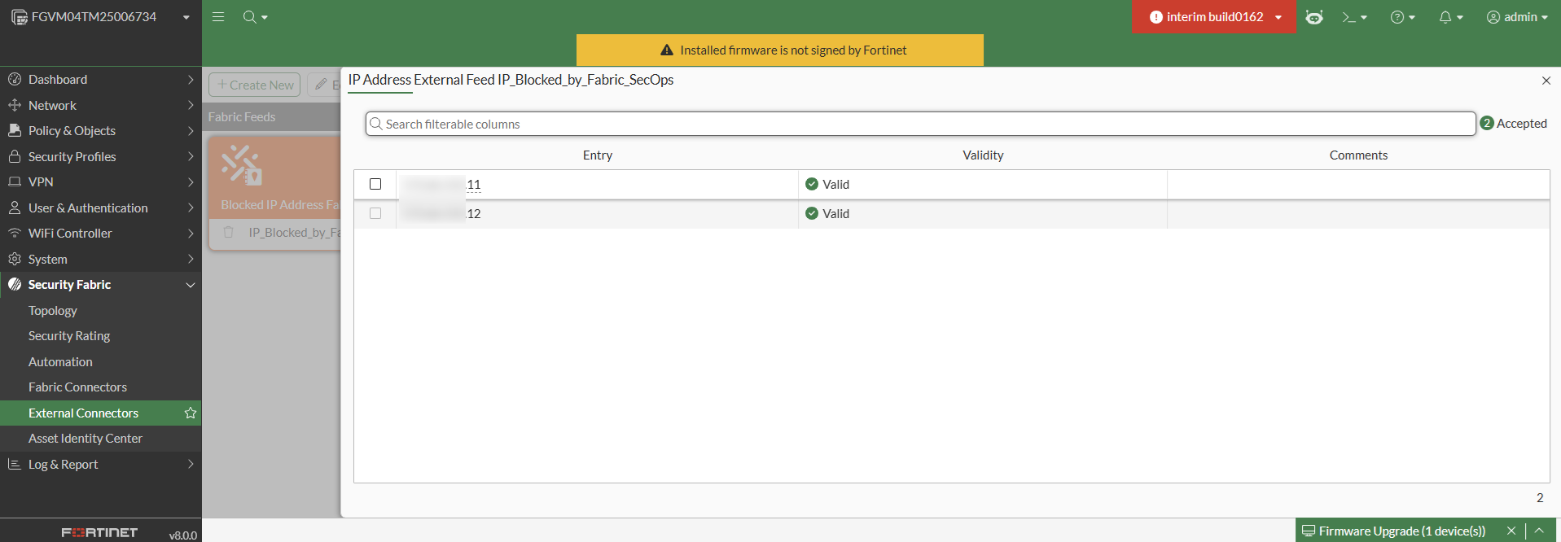Click the FortiAI assistant icon
This screenshot has height=542, width=1561.
coord(1314,17)
